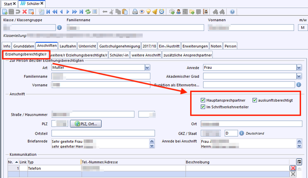The height and width of the screenshot is (178, 308).
Task: Undo changes with the curved arrow icon
Action: pyautogui.click(x=18, y=12)
